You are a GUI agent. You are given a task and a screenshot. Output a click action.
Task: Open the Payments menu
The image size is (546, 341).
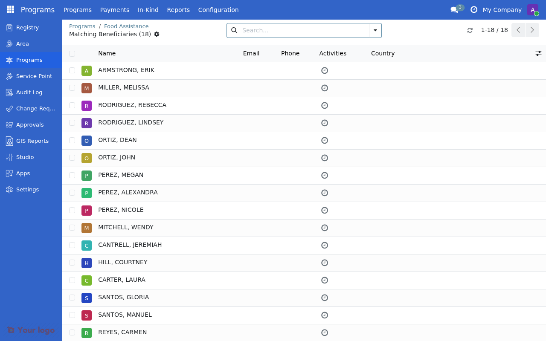click(114, 9)
